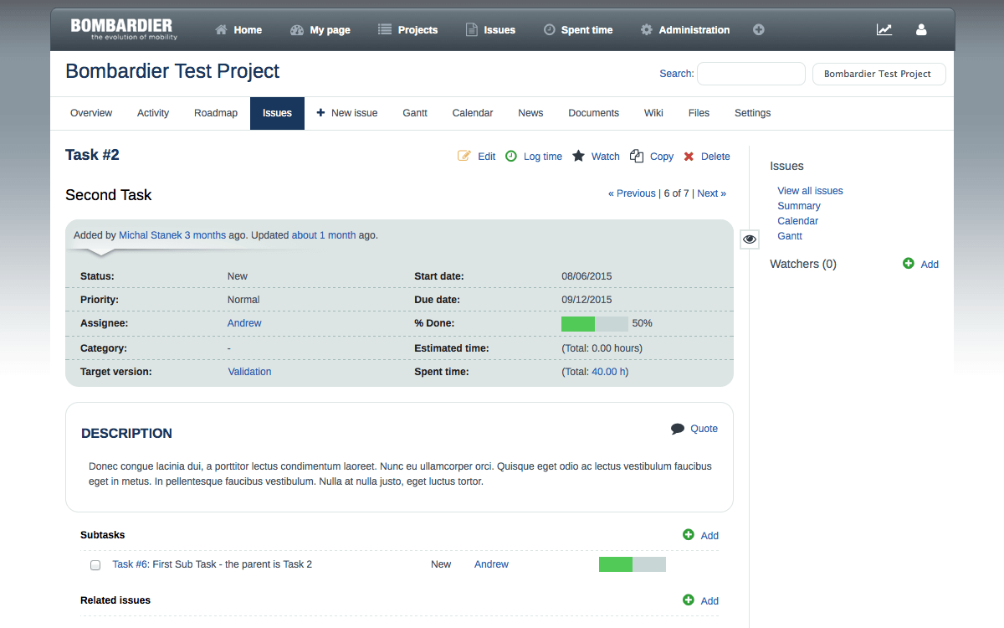Open the Wiki tab
This screenshot has height=628, width=1004.
pyautogui.click(x=653, y=113)
